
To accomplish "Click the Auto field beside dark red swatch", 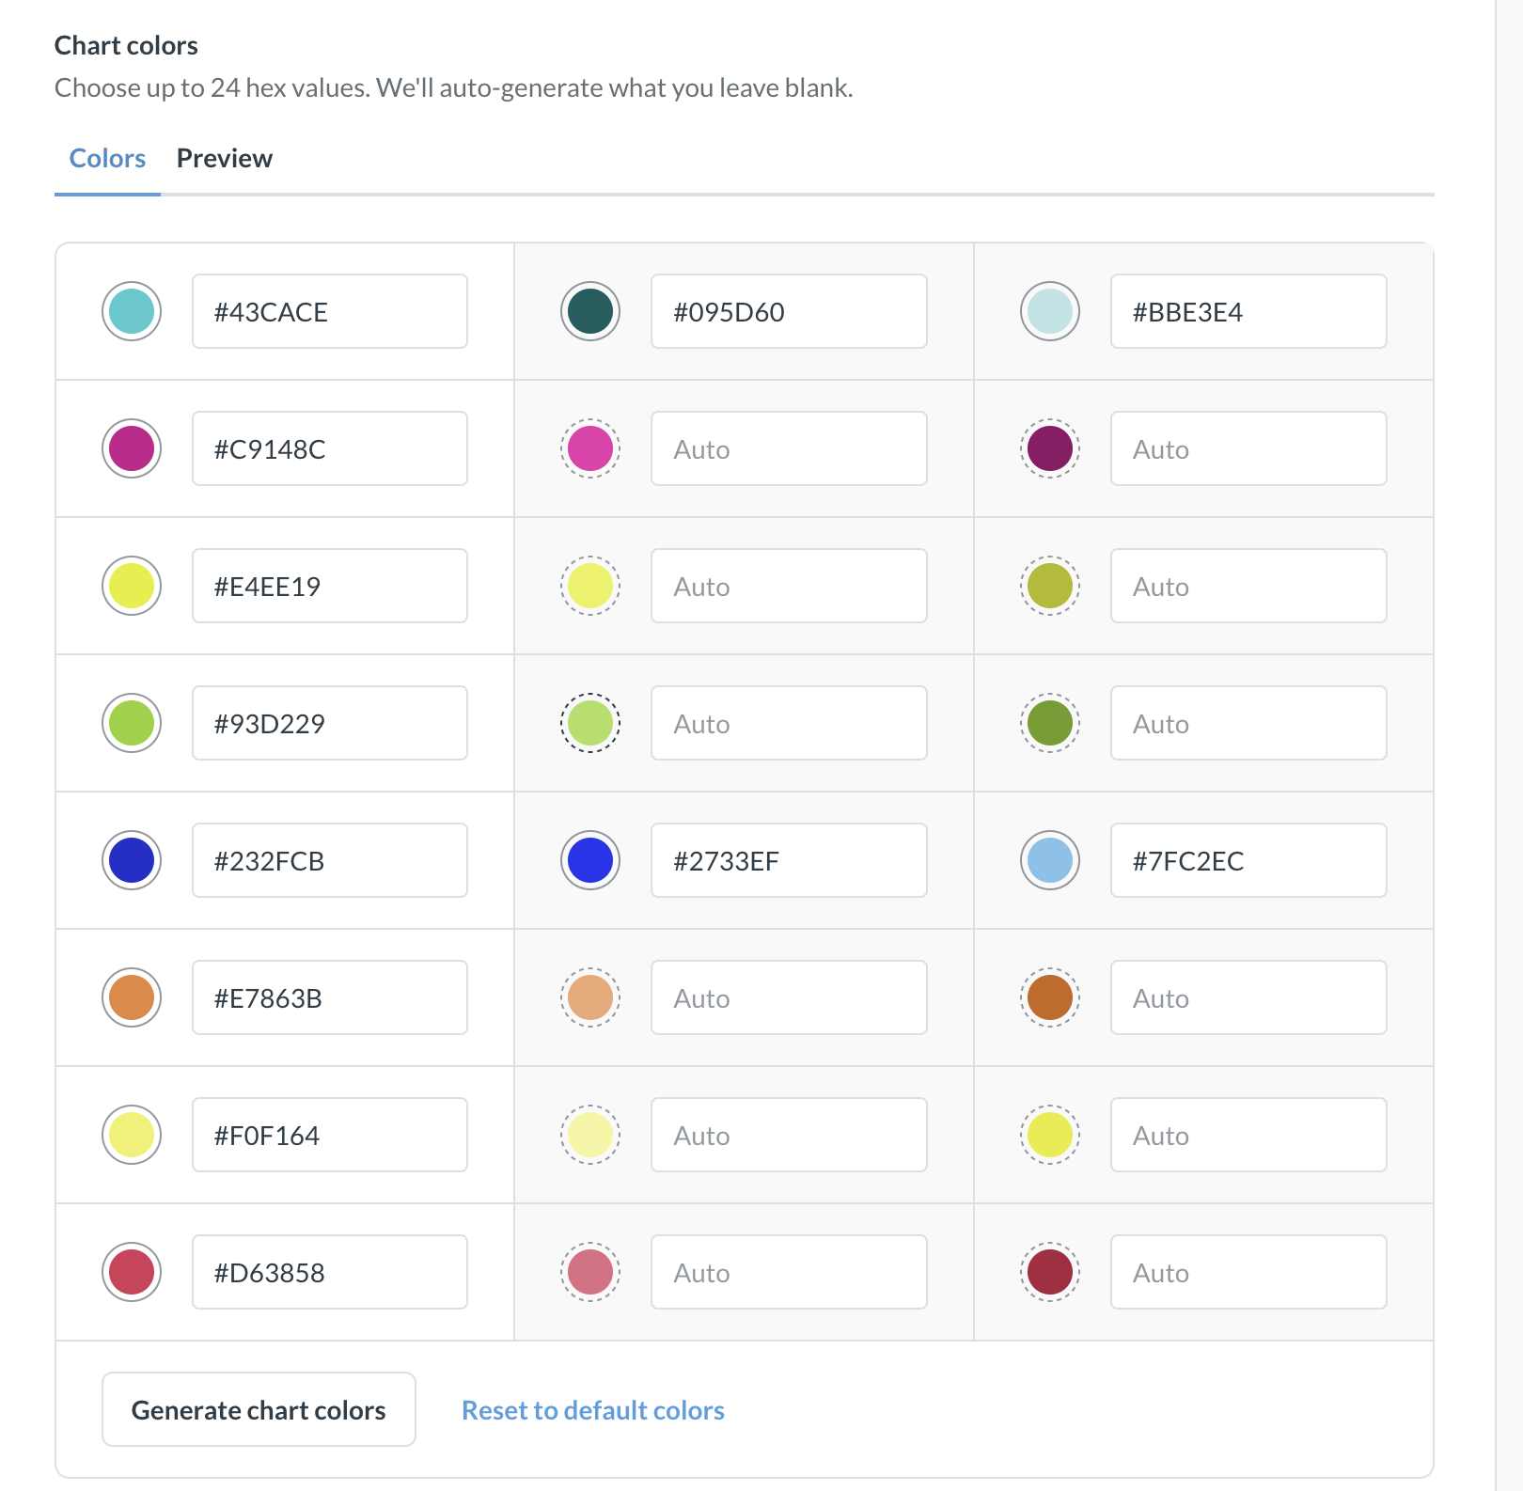I will pyautogui.click(x=1248, y=1272).
